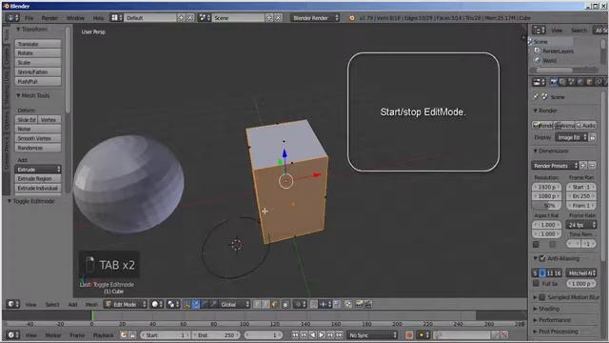The image size is (609, 343).
Task: Click the play animation button
Action: [322, 334]
